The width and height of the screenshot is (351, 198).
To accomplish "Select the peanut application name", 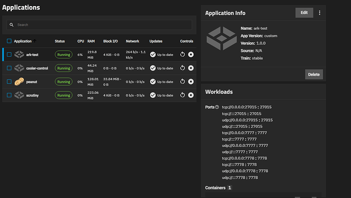I will [x=32, y=82].
